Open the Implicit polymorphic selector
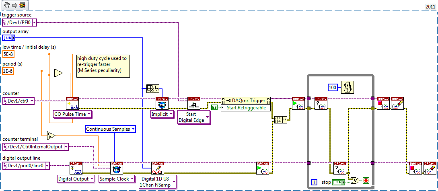Screen dimensions: 438x191 point(162,114)
